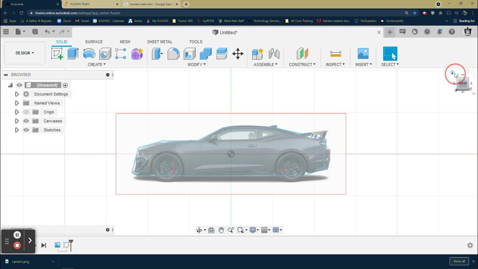Expand the Document Settings node
Image resolution: width=478 pixels, height=269 pixels.
[x=17, y=94]
